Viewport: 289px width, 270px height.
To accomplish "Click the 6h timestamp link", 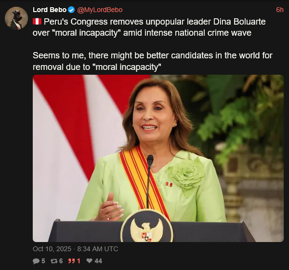I will tap(279, 10).
